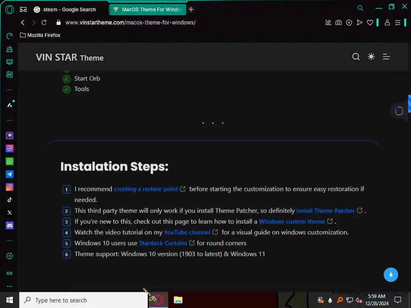Click the site security padlock icon

[59, 22]
